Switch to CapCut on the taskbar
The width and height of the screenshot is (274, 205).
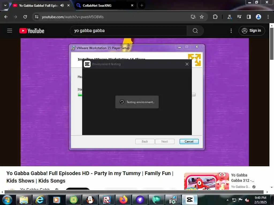tap(190, 200)
